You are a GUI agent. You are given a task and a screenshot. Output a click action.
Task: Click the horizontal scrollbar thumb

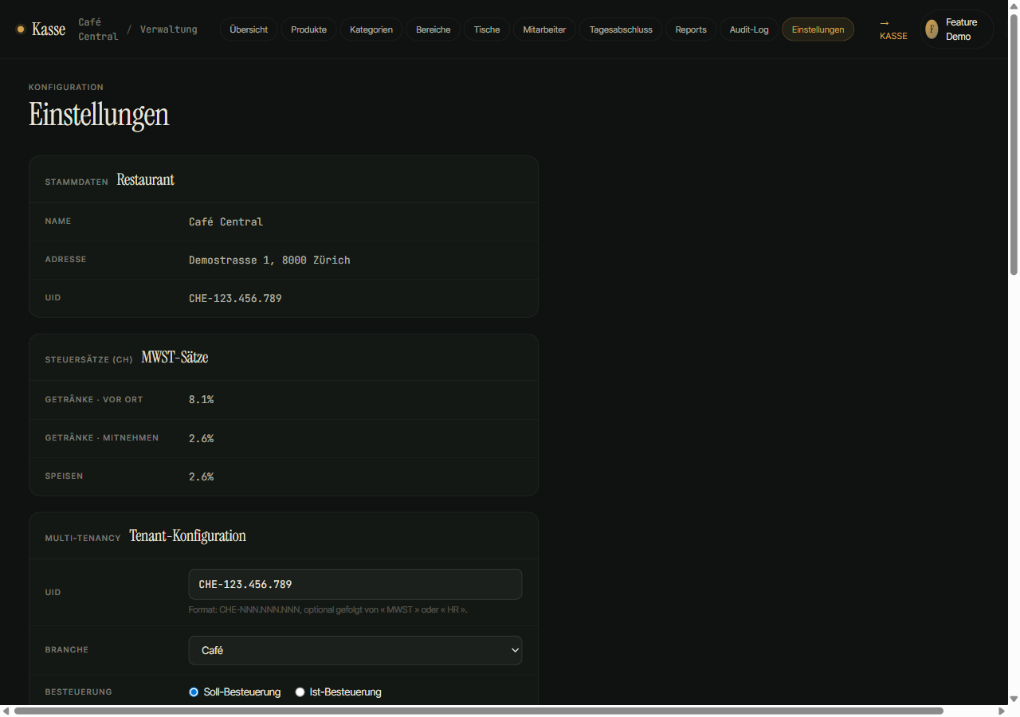[x=478, y=711]
